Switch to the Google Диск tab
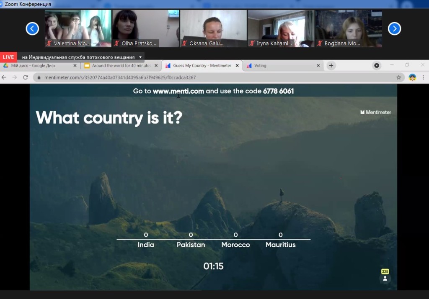429x299 pixels. point(38,66)
